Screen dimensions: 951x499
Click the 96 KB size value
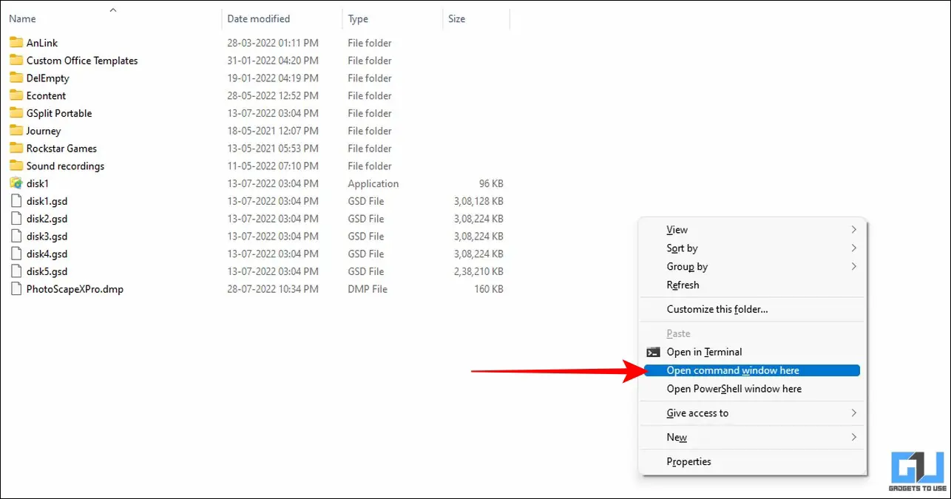pos(491,183)
